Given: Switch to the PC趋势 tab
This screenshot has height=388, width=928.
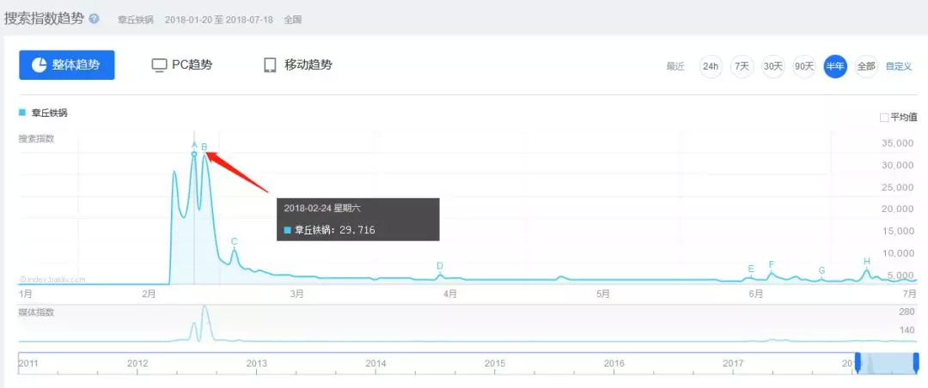Looking at the screenshot, I should click(181, 65).
